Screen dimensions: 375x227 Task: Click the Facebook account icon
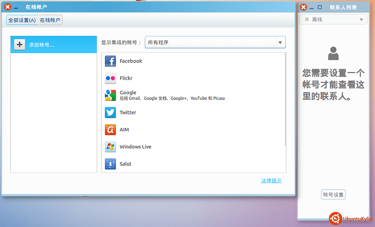point(110,61)
